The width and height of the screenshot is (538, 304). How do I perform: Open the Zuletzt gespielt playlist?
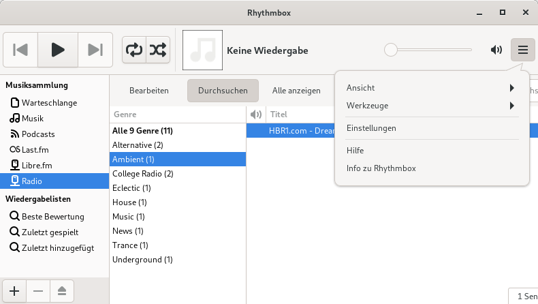(x=54, y=232)
